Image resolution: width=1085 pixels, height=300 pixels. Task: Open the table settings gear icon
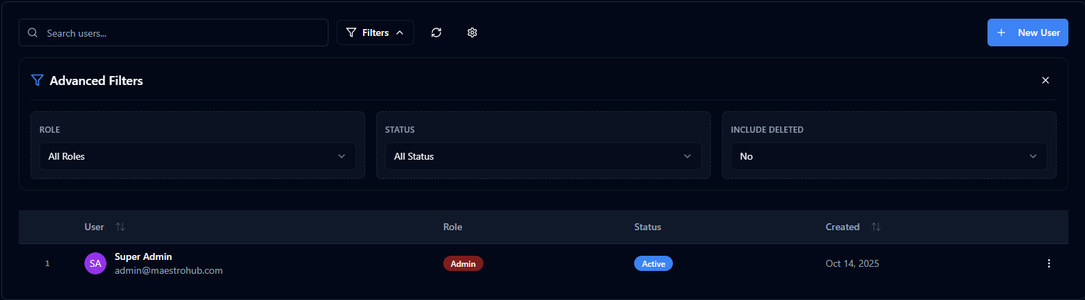pyautogui.click(x=472, y=32)
